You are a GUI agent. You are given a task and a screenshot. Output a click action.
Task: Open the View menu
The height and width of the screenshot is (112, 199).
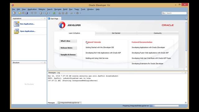click(24, 9)
